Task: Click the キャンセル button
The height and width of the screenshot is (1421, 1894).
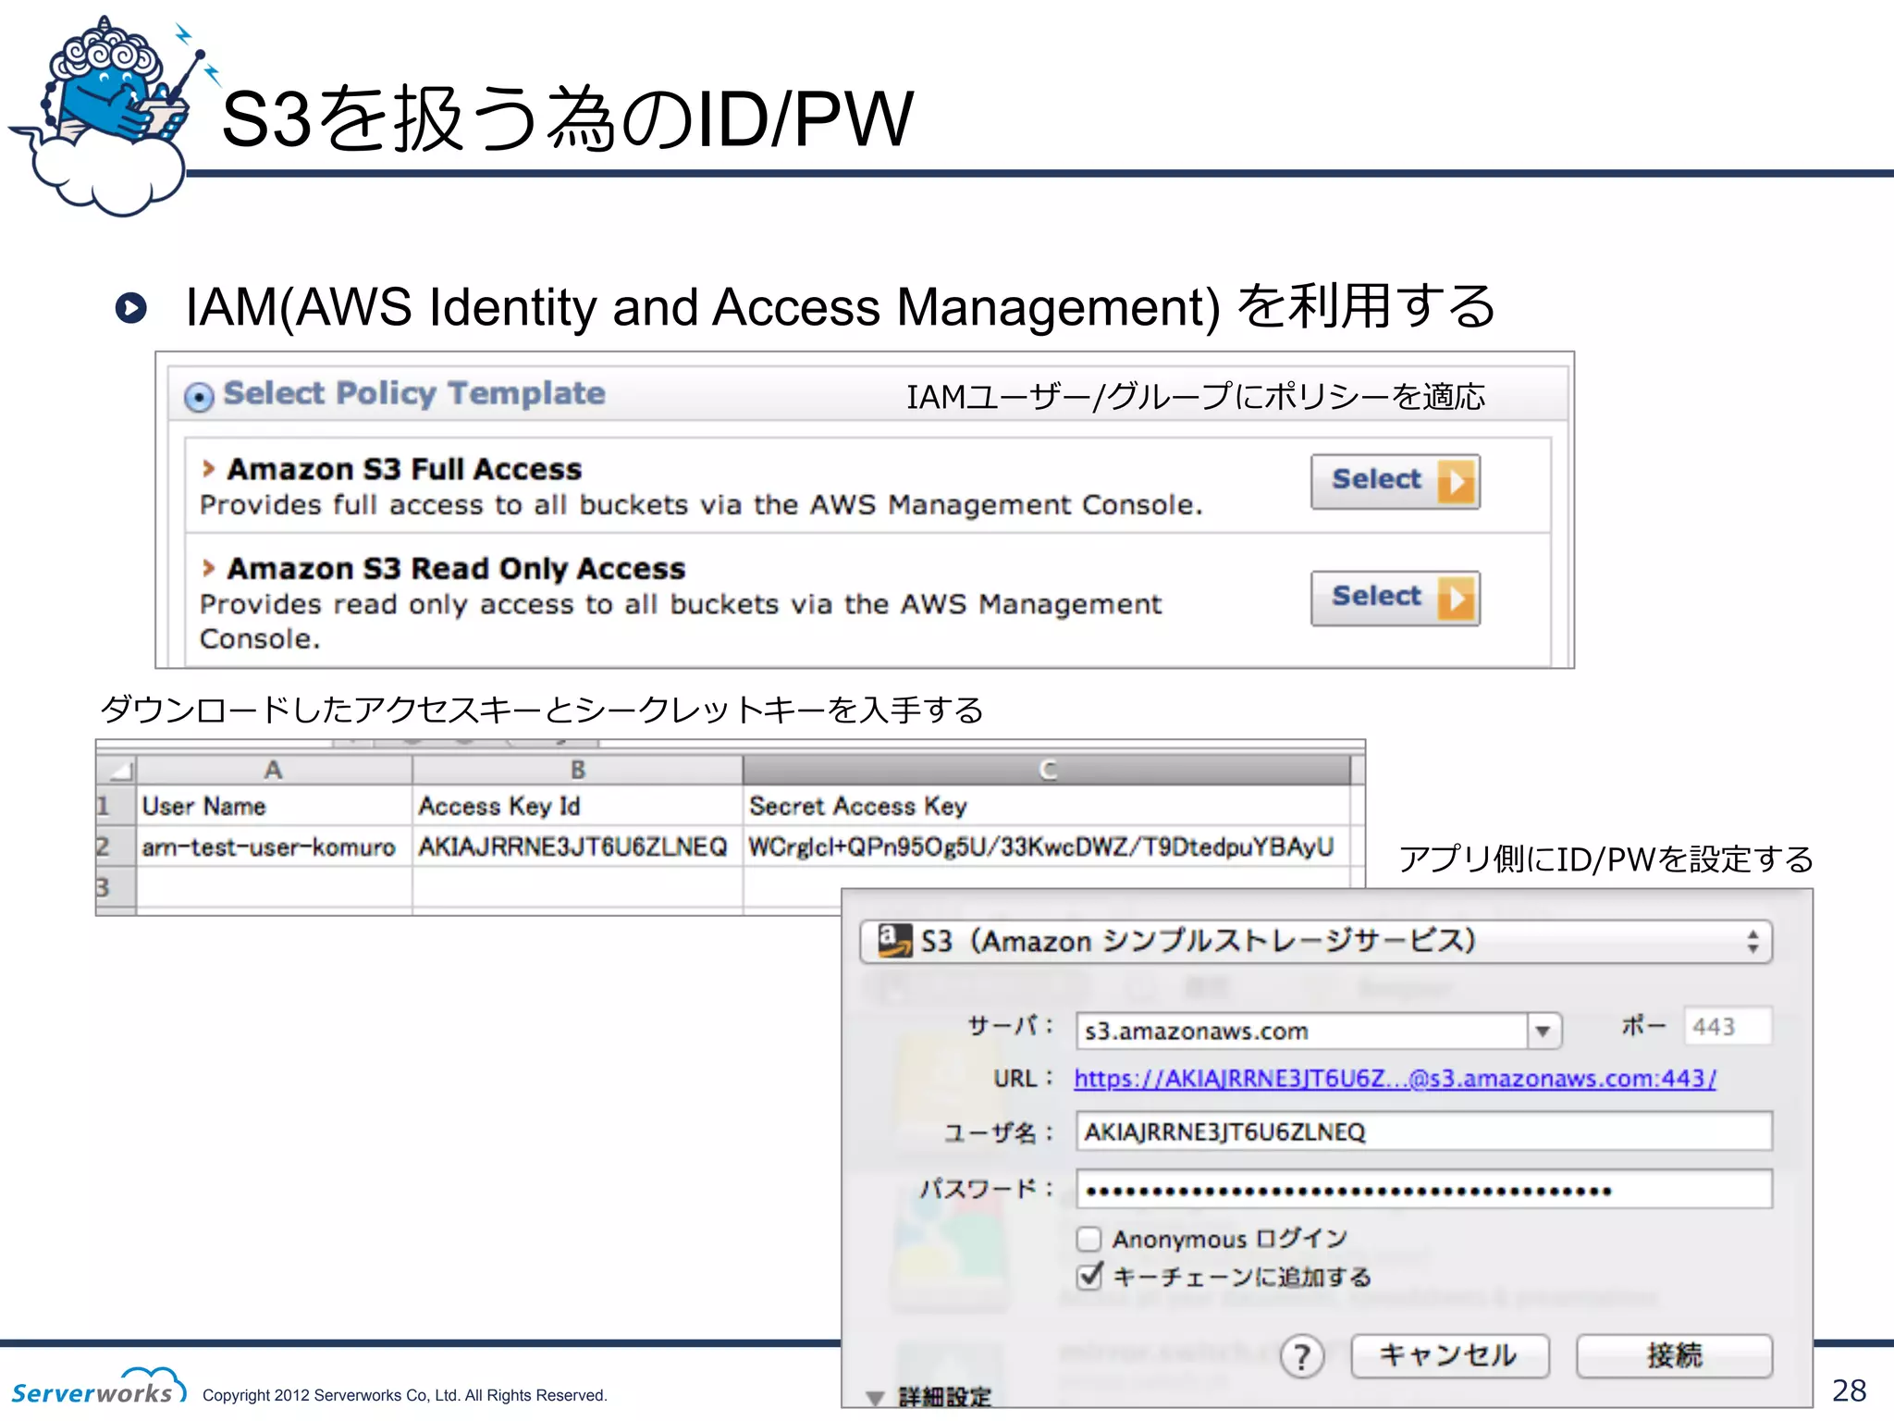Action: point(1449,1356)
